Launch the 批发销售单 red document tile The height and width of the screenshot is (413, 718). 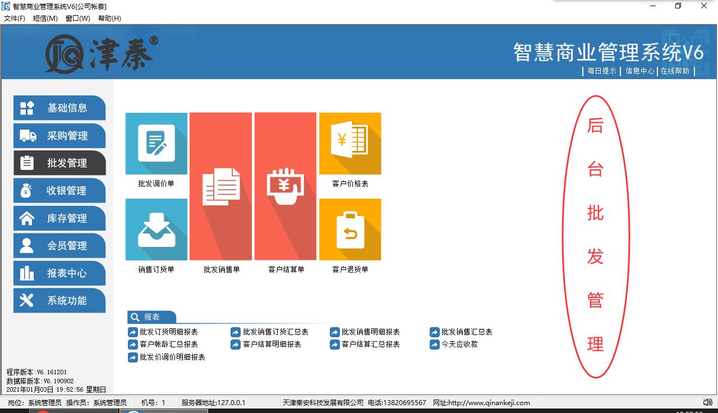(222, 186)
